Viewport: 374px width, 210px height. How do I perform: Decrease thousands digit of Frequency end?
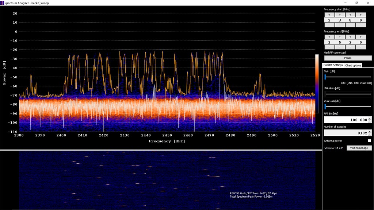pyautogui.click(x=329, y=47)
